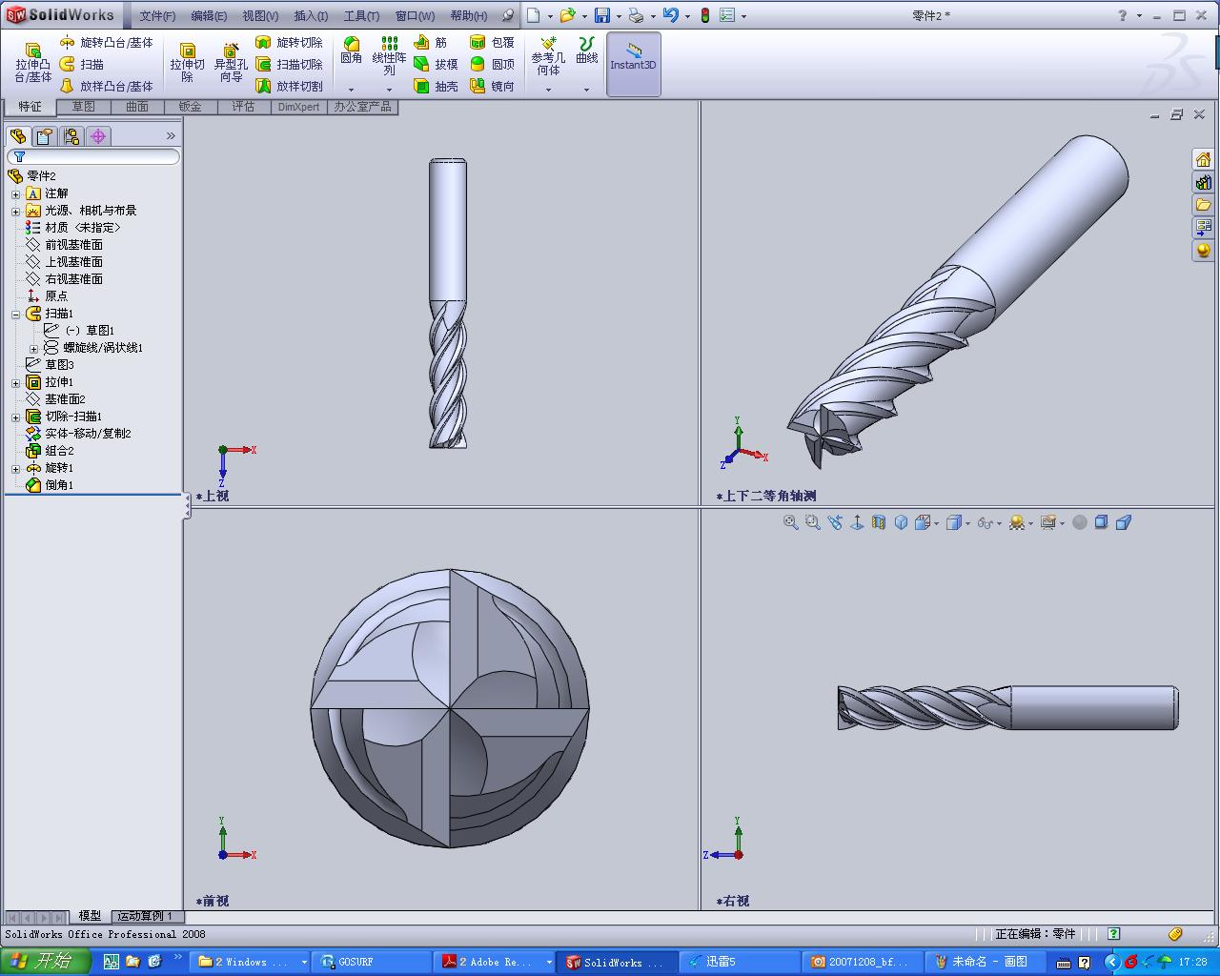Save the document with the disk icon
Screen dimensions: 1220x976
tap(602, 15)
